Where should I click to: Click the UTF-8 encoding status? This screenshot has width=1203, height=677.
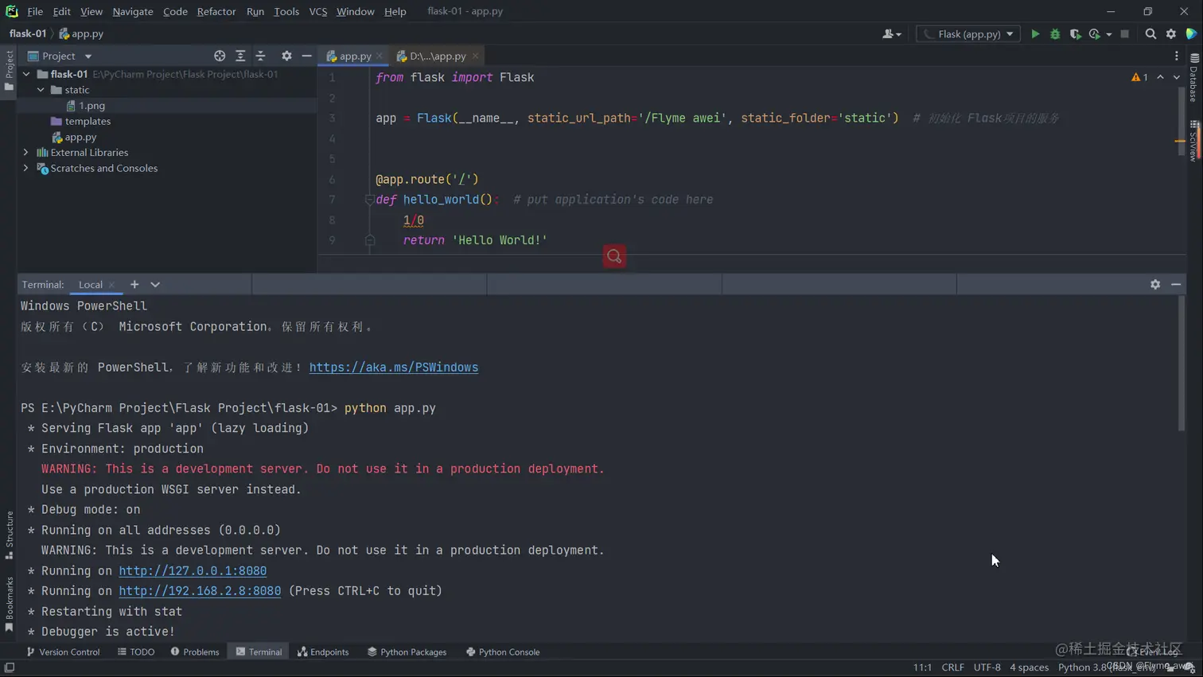pyautogui.click(x=987, y=667)
